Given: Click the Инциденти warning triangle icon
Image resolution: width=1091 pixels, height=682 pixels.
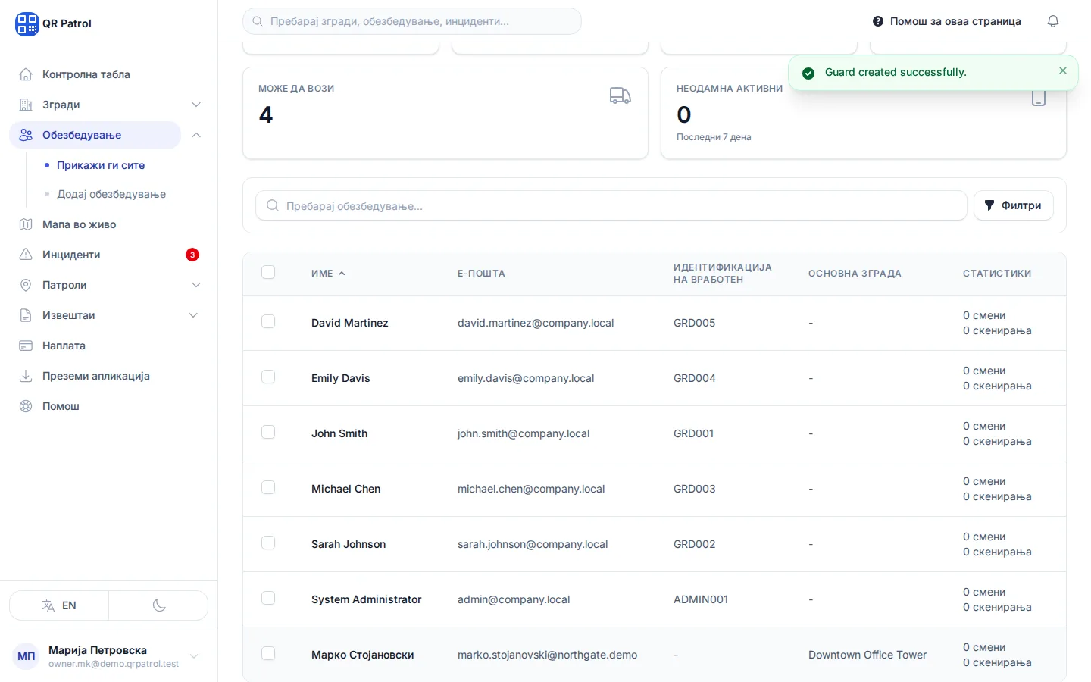Looking at the screenshot, I should [26, 255].
